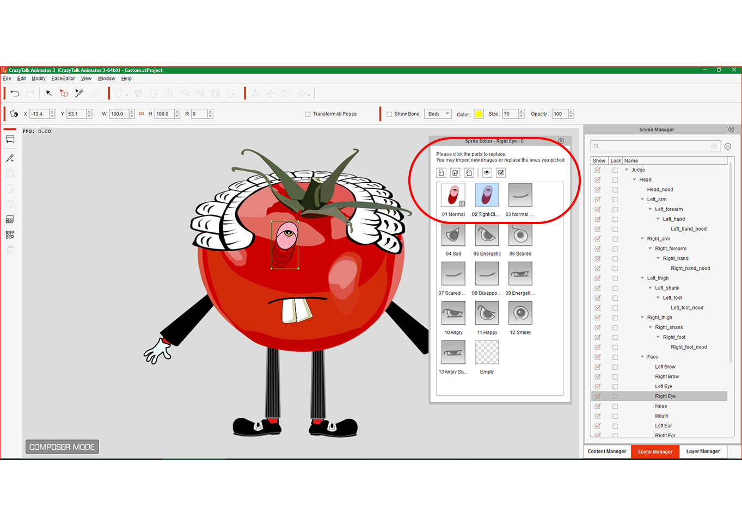This screenshot has width=742, height=527.
Task: Click the back-to-stage icon in left sidebar
Action: point(10,139)
